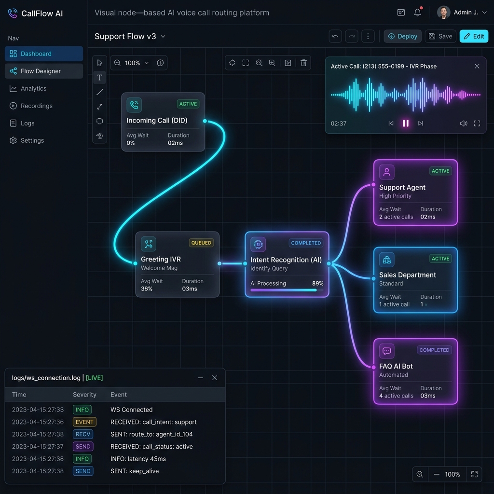Image resolution: width=494 pixels, height=494 pixels.
Task: Click the Save button
Action: pyautogui.click(x=440, y=36)
